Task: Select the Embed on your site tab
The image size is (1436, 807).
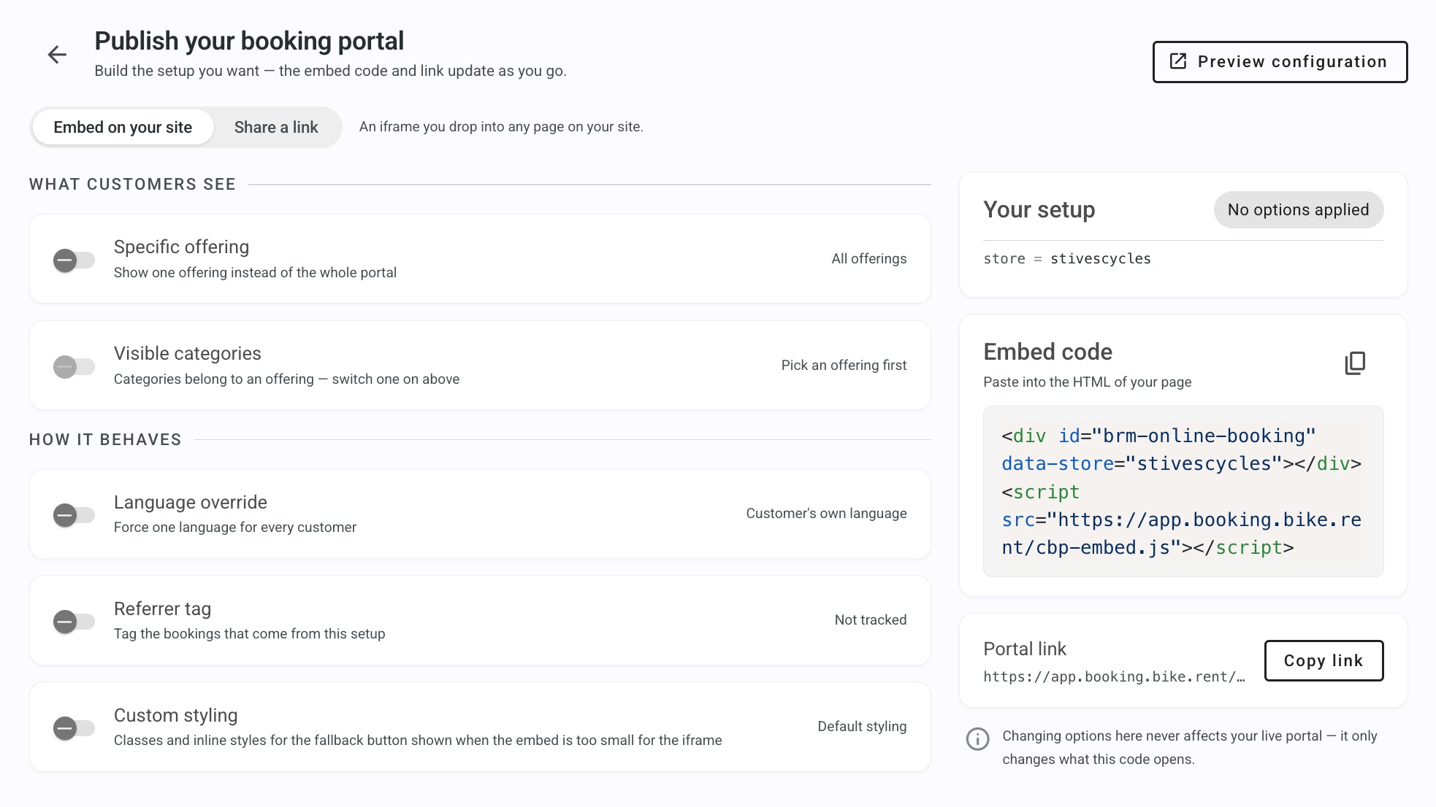Action: 123,127
